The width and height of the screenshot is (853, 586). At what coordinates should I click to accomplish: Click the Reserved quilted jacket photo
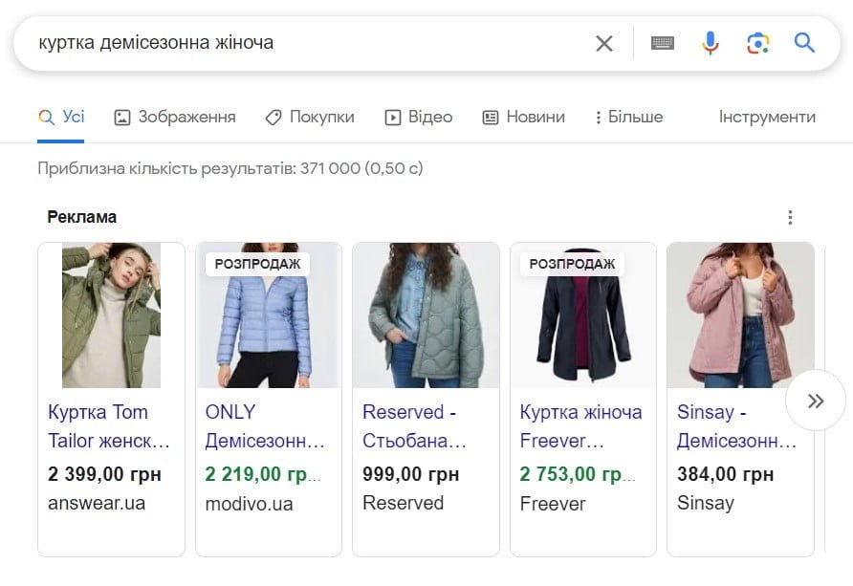tap(426, 315)
